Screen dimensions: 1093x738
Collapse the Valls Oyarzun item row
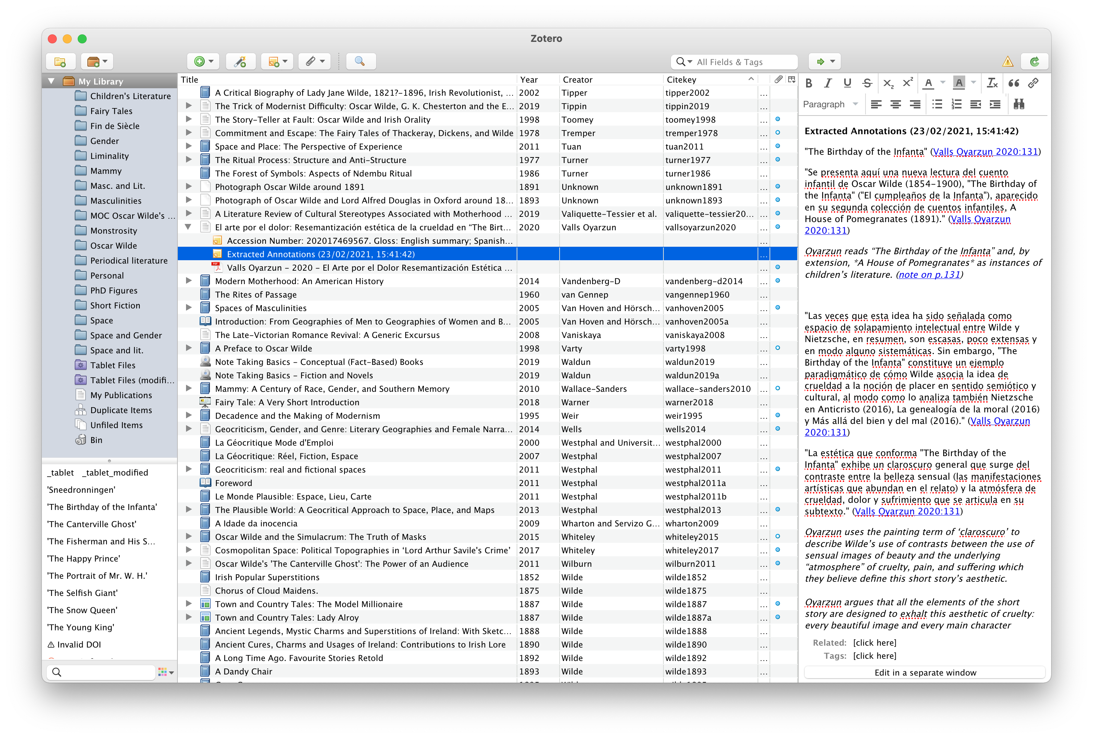[188, 227]
